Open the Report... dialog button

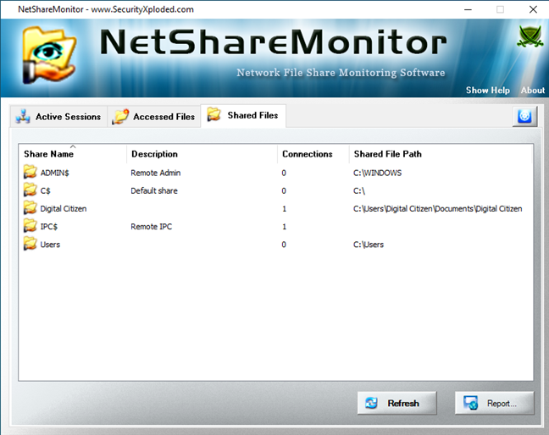pos(495,403)
